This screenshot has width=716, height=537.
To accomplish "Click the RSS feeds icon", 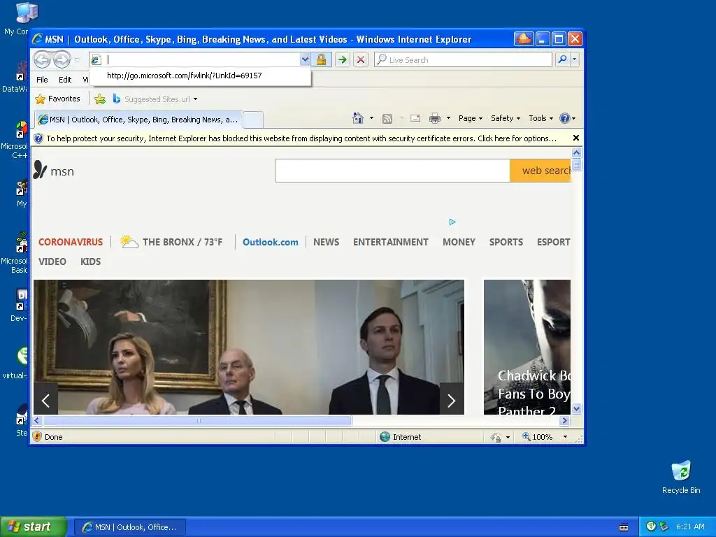I will 387,119.
